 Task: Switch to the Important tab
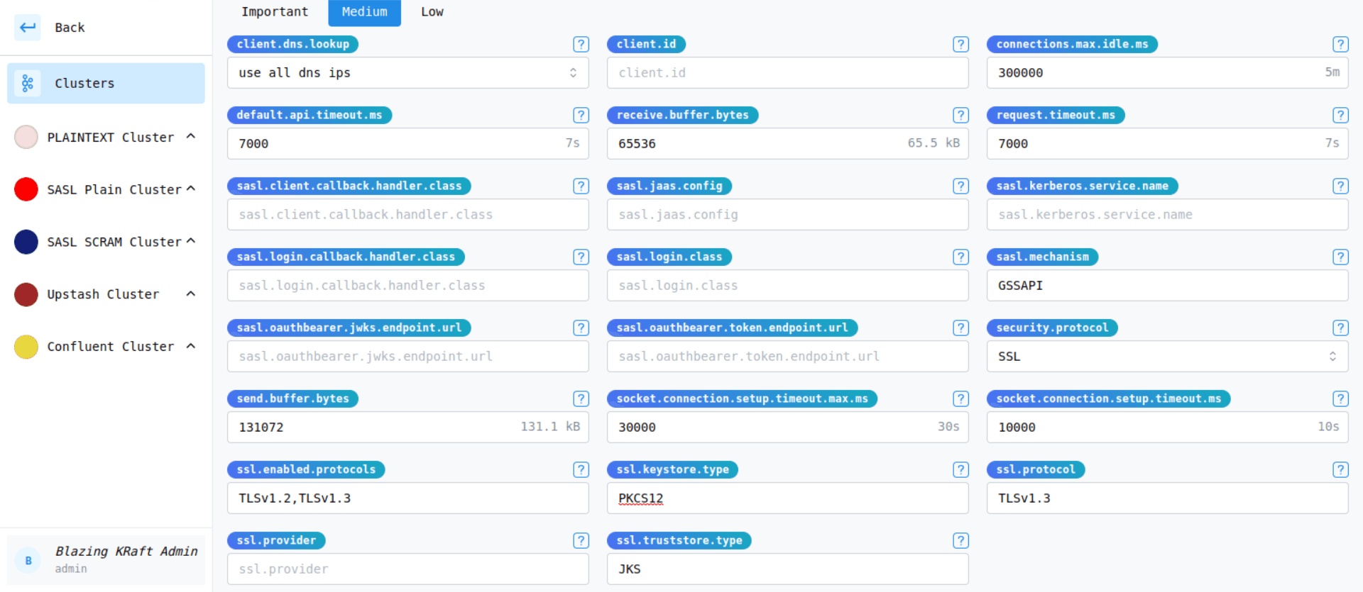coord(275,12)
